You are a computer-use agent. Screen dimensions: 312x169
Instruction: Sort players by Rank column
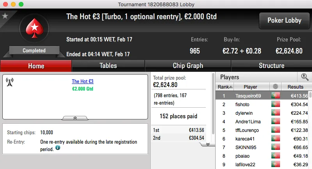tap(225, 87)
